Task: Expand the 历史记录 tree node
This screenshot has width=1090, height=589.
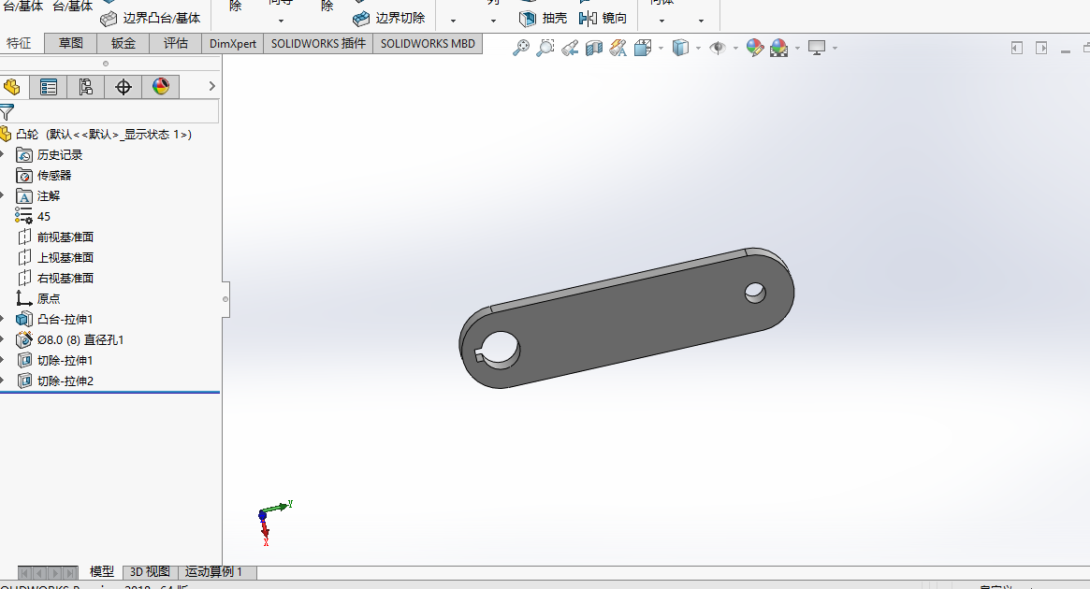Action: pyautogui.click(x=3, y=154)
